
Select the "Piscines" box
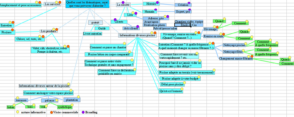pos(8,32)
